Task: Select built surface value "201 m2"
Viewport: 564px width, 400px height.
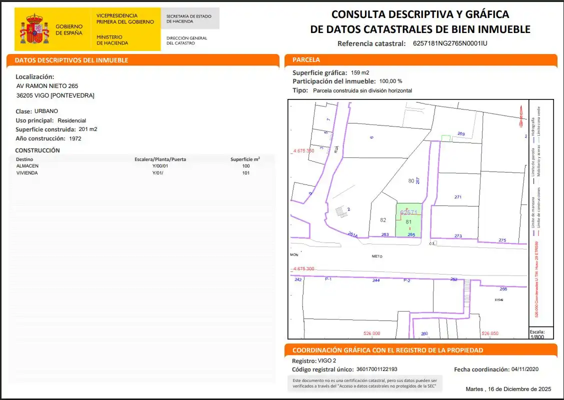Action: (88, 129)
